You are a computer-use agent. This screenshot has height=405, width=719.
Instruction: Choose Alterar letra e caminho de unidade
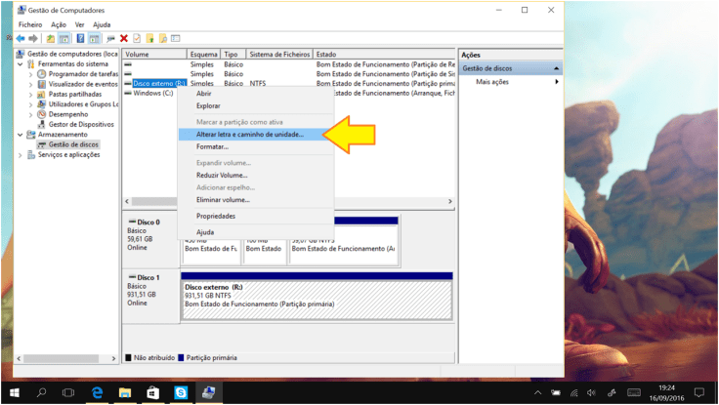[x=250, y=135]
